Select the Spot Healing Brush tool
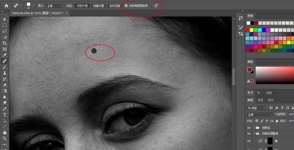This screenshot has height=150, width=294. tap(5, 61)
